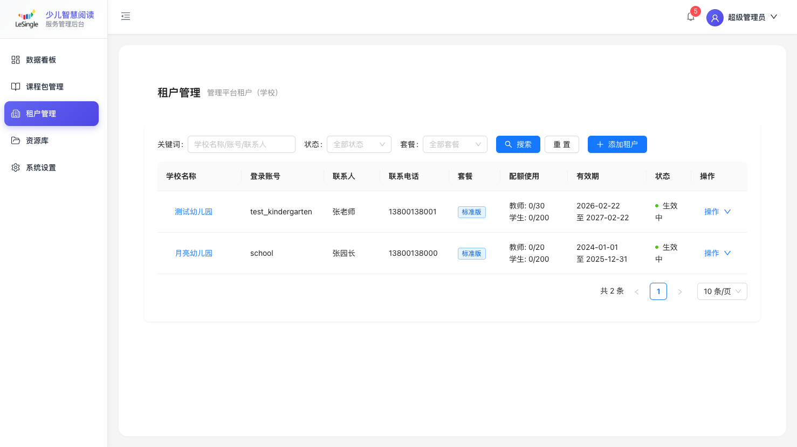Expand the status filter dropdown

(359, 144)
